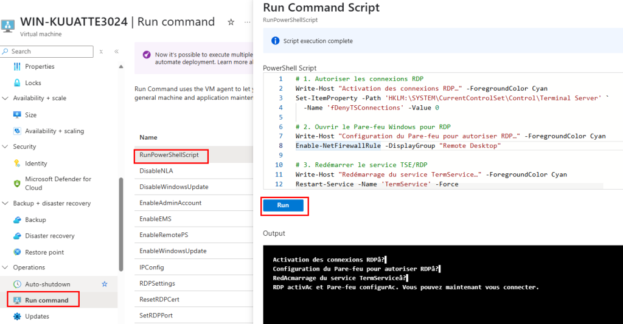Open Identity under Security
This screenshot has height=324, width=623.
pyautogui.click(x=36, y=164)
